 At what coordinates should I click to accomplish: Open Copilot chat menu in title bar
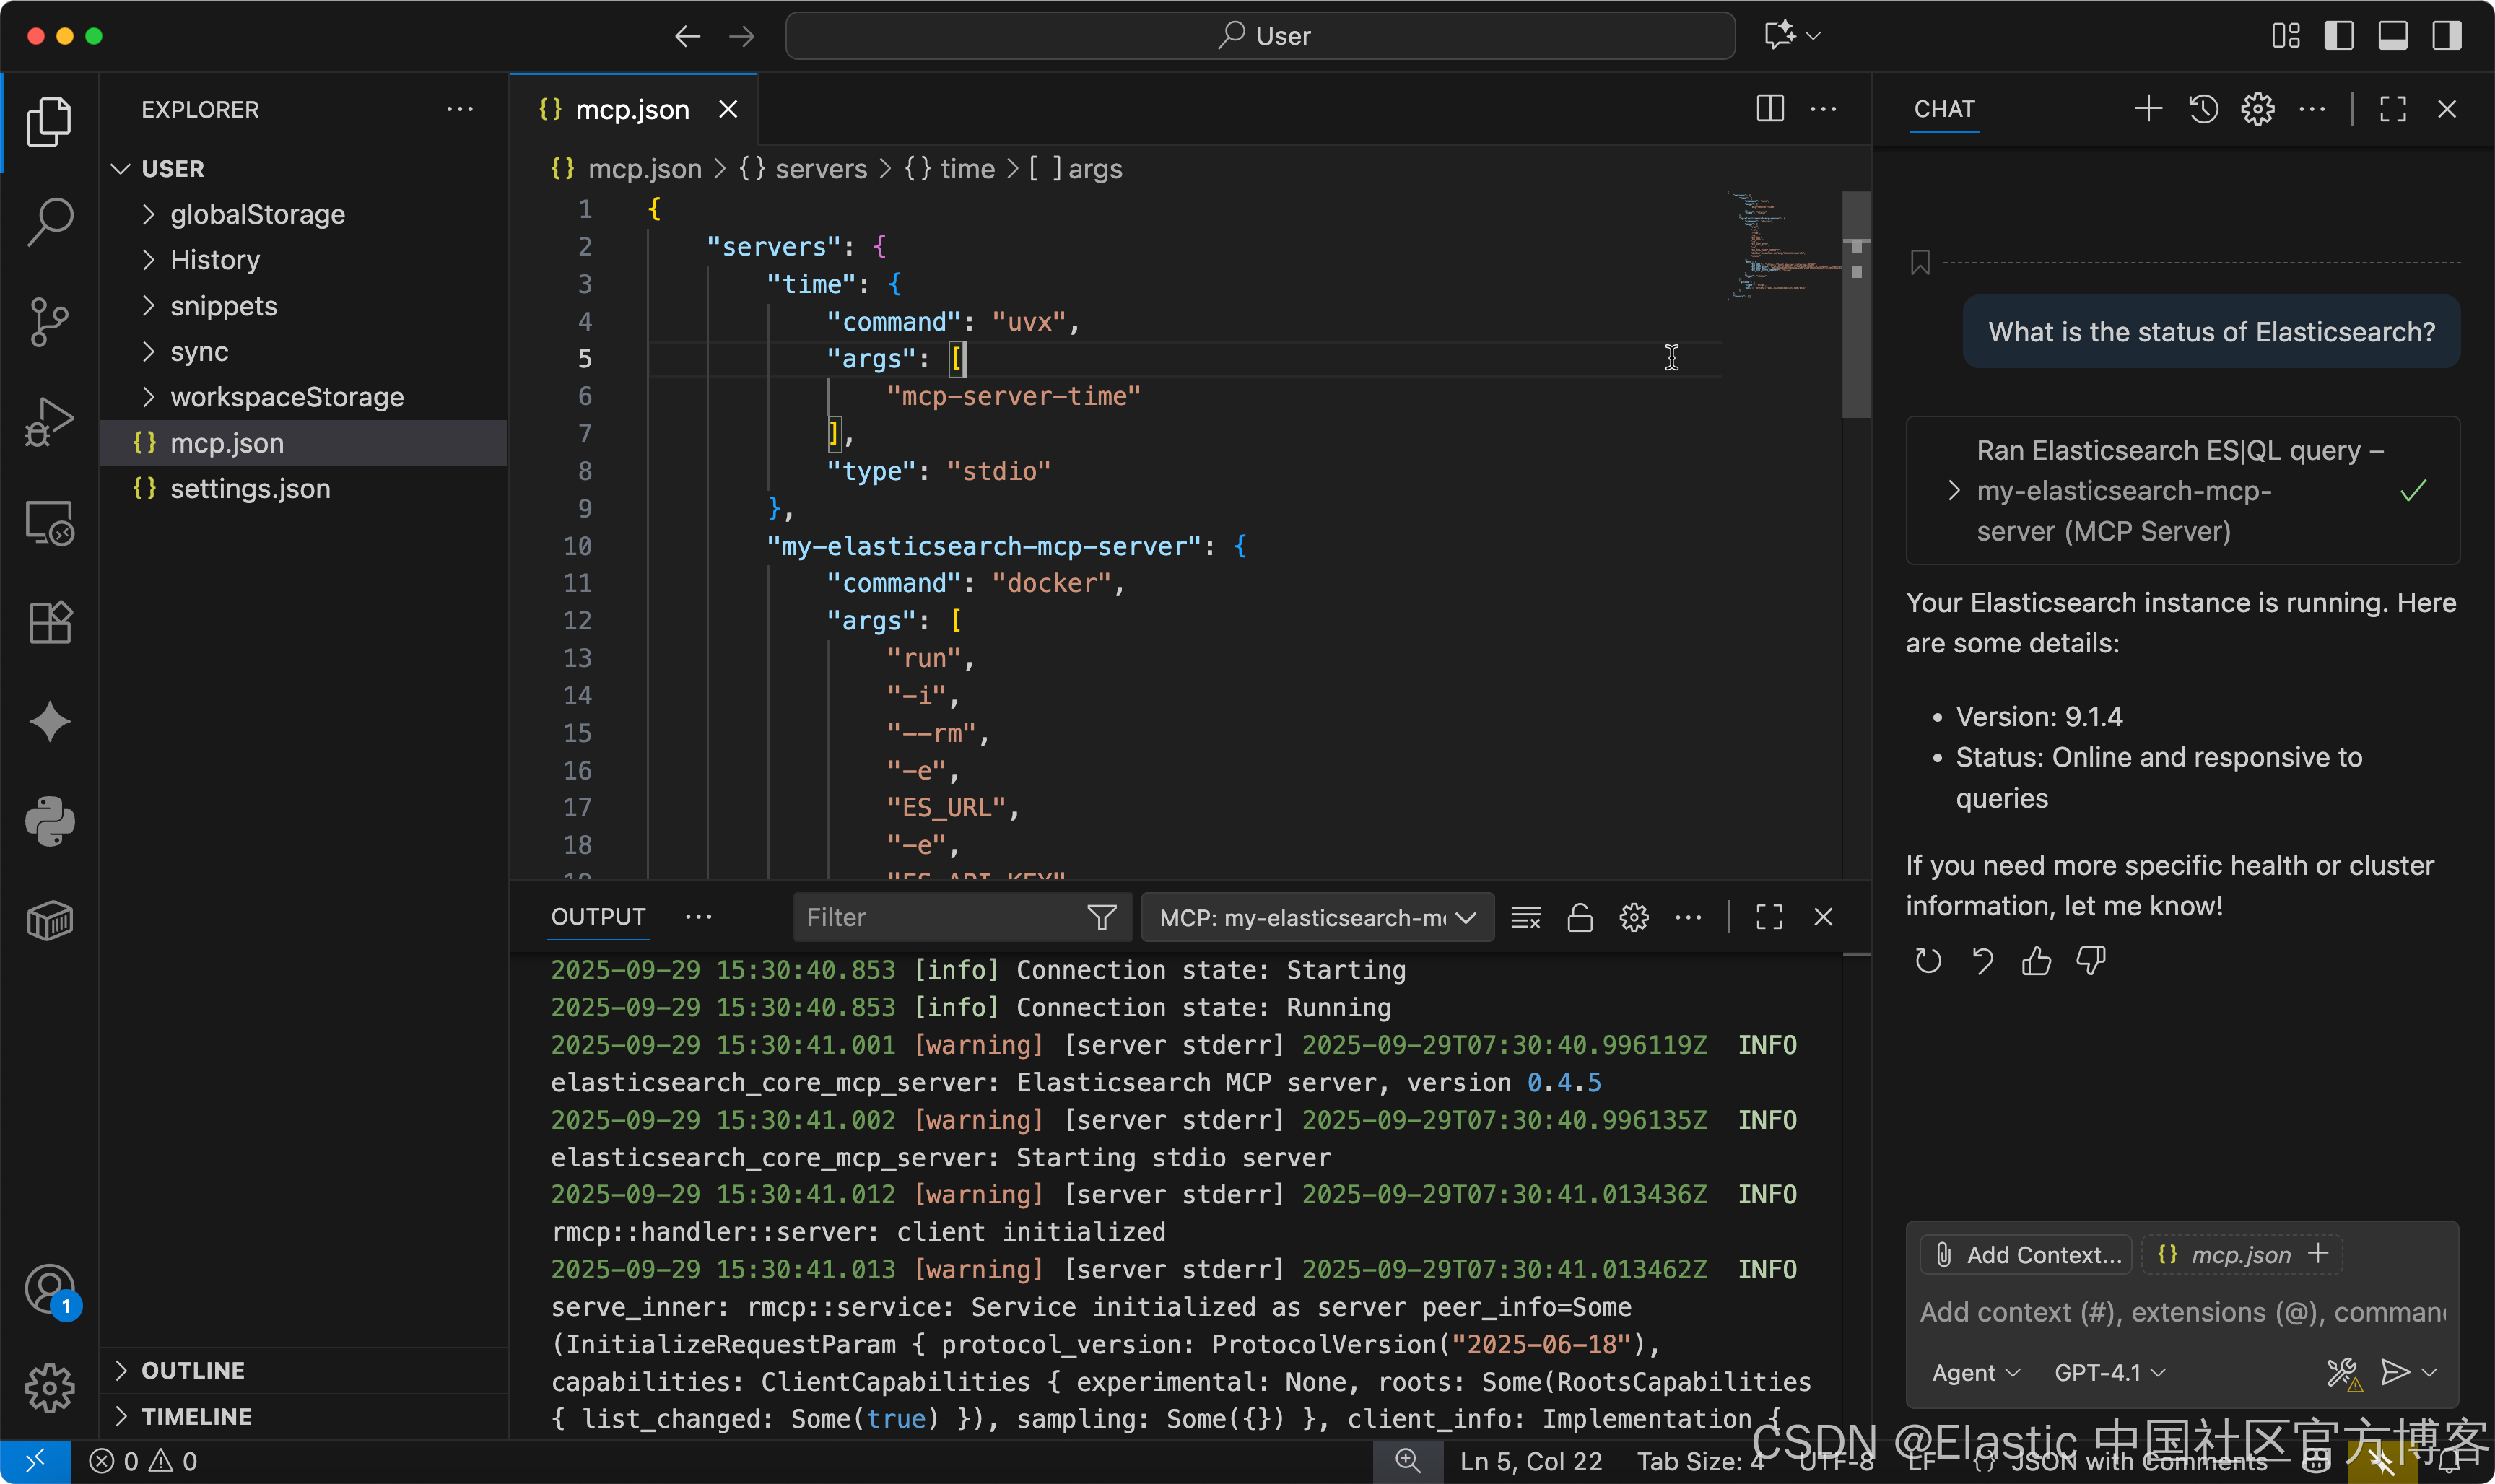tap(1792, 36)
